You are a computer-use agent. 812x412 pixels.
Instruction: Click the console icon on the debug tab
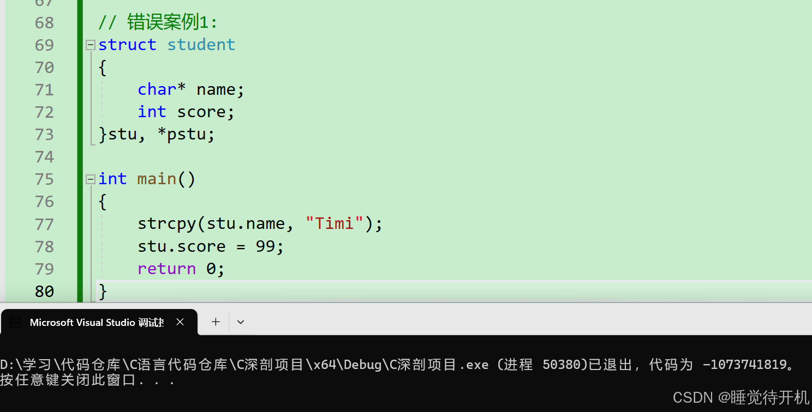click(15, 322)
